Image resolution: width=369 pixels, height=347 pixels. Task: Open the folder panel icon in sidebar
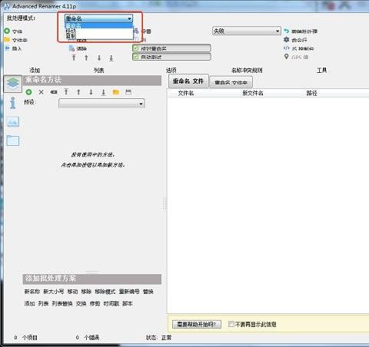13,140
